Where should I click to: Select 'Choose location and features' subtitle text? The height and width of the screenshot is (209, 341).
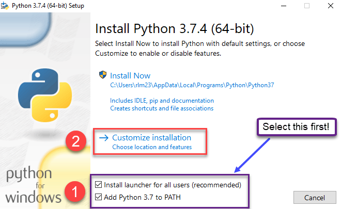(152, 147)
